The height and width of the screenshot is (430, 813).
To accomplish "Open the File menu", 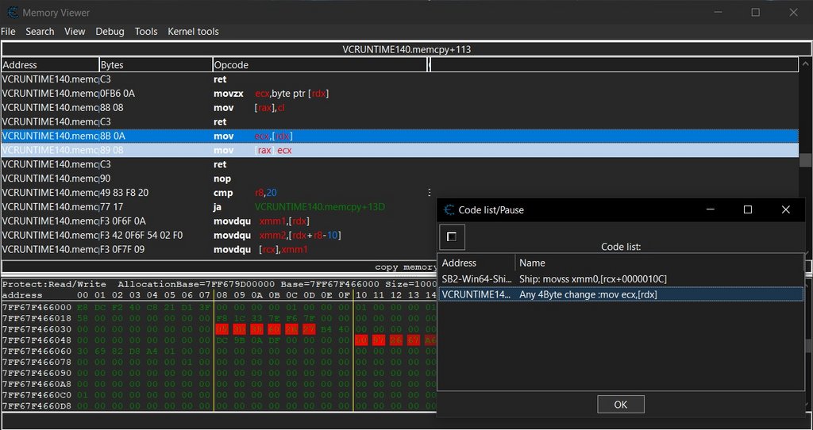I will [x=8, y=32].
